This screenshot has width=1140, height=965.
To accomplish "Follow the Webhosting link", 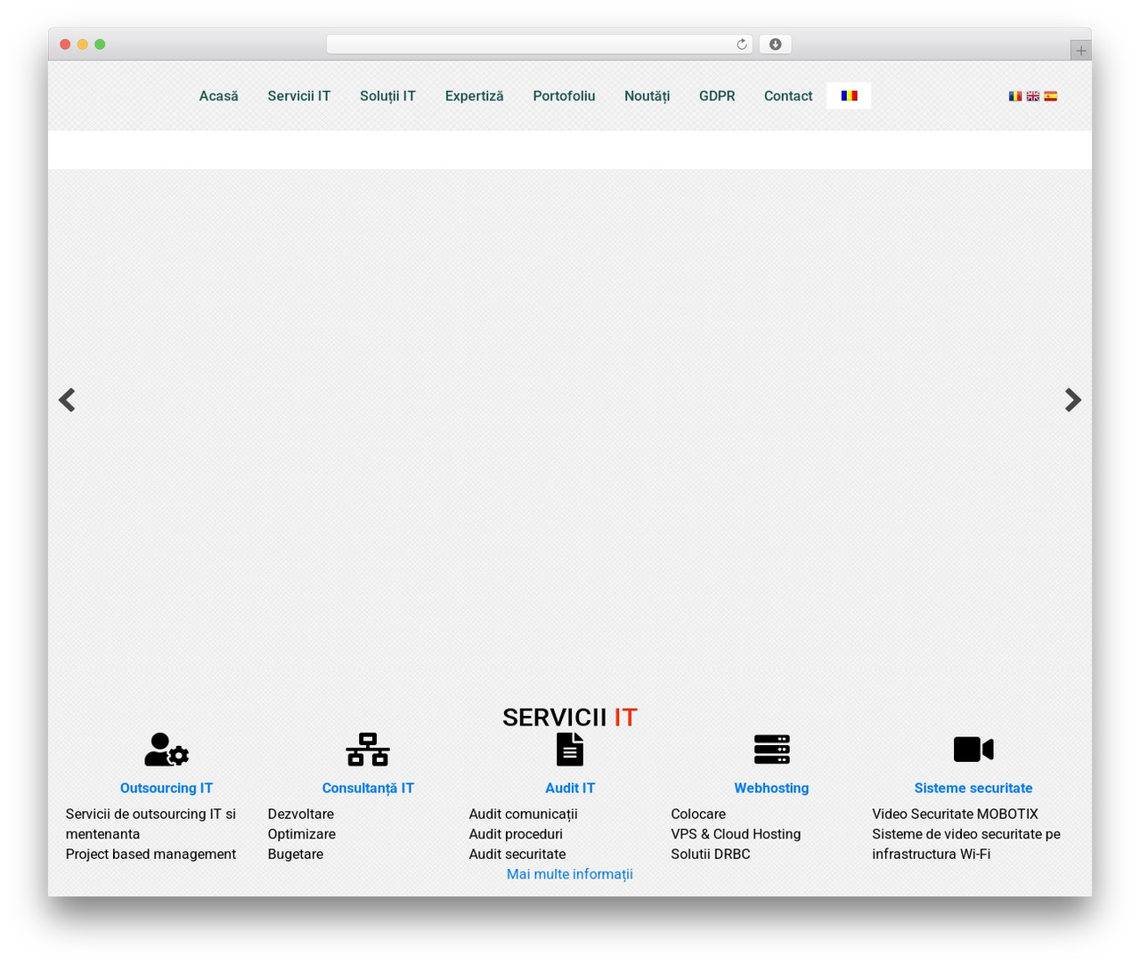I will tap(771, 788).
